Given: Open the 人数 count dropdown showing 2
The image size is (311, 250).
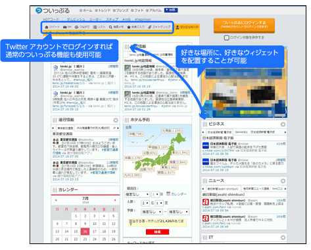Looking at the screenshot, I should [x=145, y=203].
